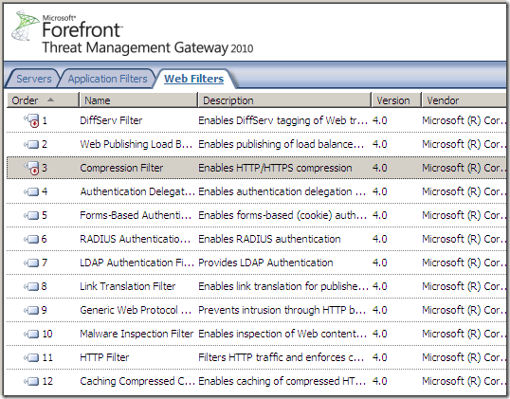Image resolution: width=510 pixels, height=399 pixels.
Task: Click description 'Provides LDAP Authentication'
Action: coord(265,263)
